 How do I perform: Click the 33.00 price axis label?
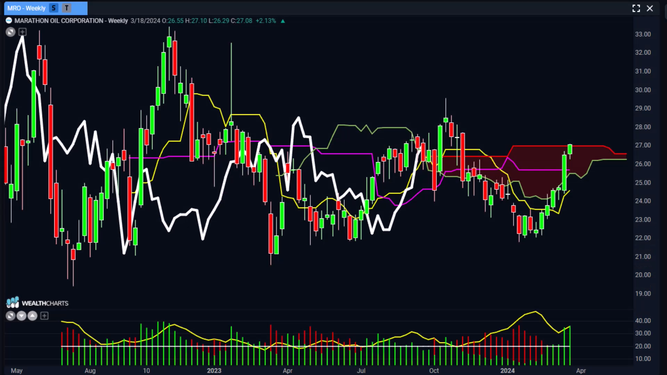(x=643, y=34)
